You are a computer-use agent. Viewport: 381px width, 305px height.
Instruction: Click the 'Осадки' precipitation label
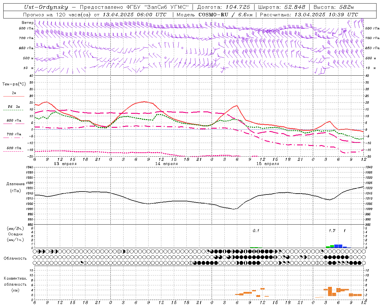(x=15, y=234)
